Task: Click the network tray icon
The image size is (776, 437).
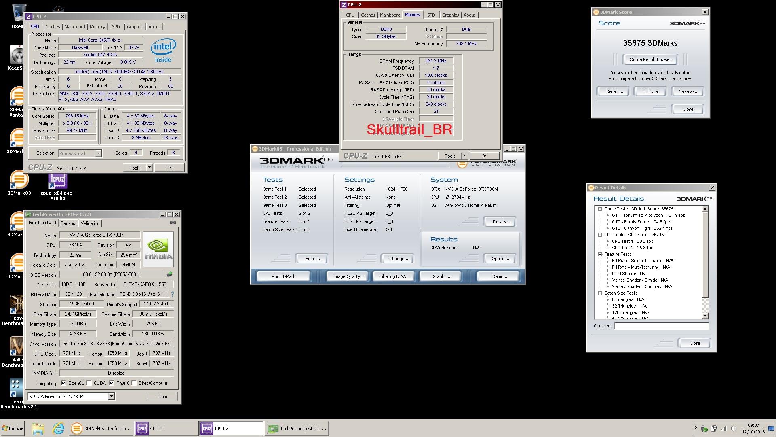Action: tap(724, 429)
